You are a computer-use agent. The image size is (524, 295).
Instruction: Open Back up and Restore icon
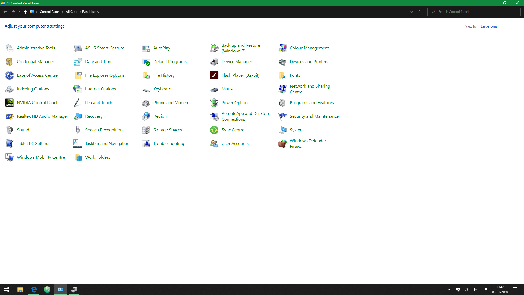click(x=214, y=48)
